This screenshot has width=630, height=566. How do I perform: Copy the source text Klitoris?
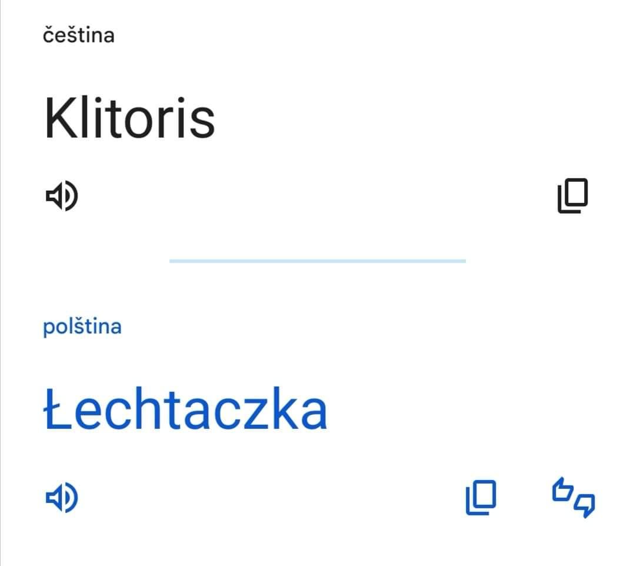[572, 197]
